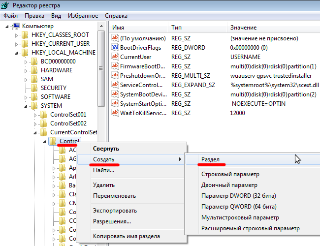The width and height of the screenshot is (320, 246).
Task: Click Переименовать in the context menu
Action: click(114, 196)
